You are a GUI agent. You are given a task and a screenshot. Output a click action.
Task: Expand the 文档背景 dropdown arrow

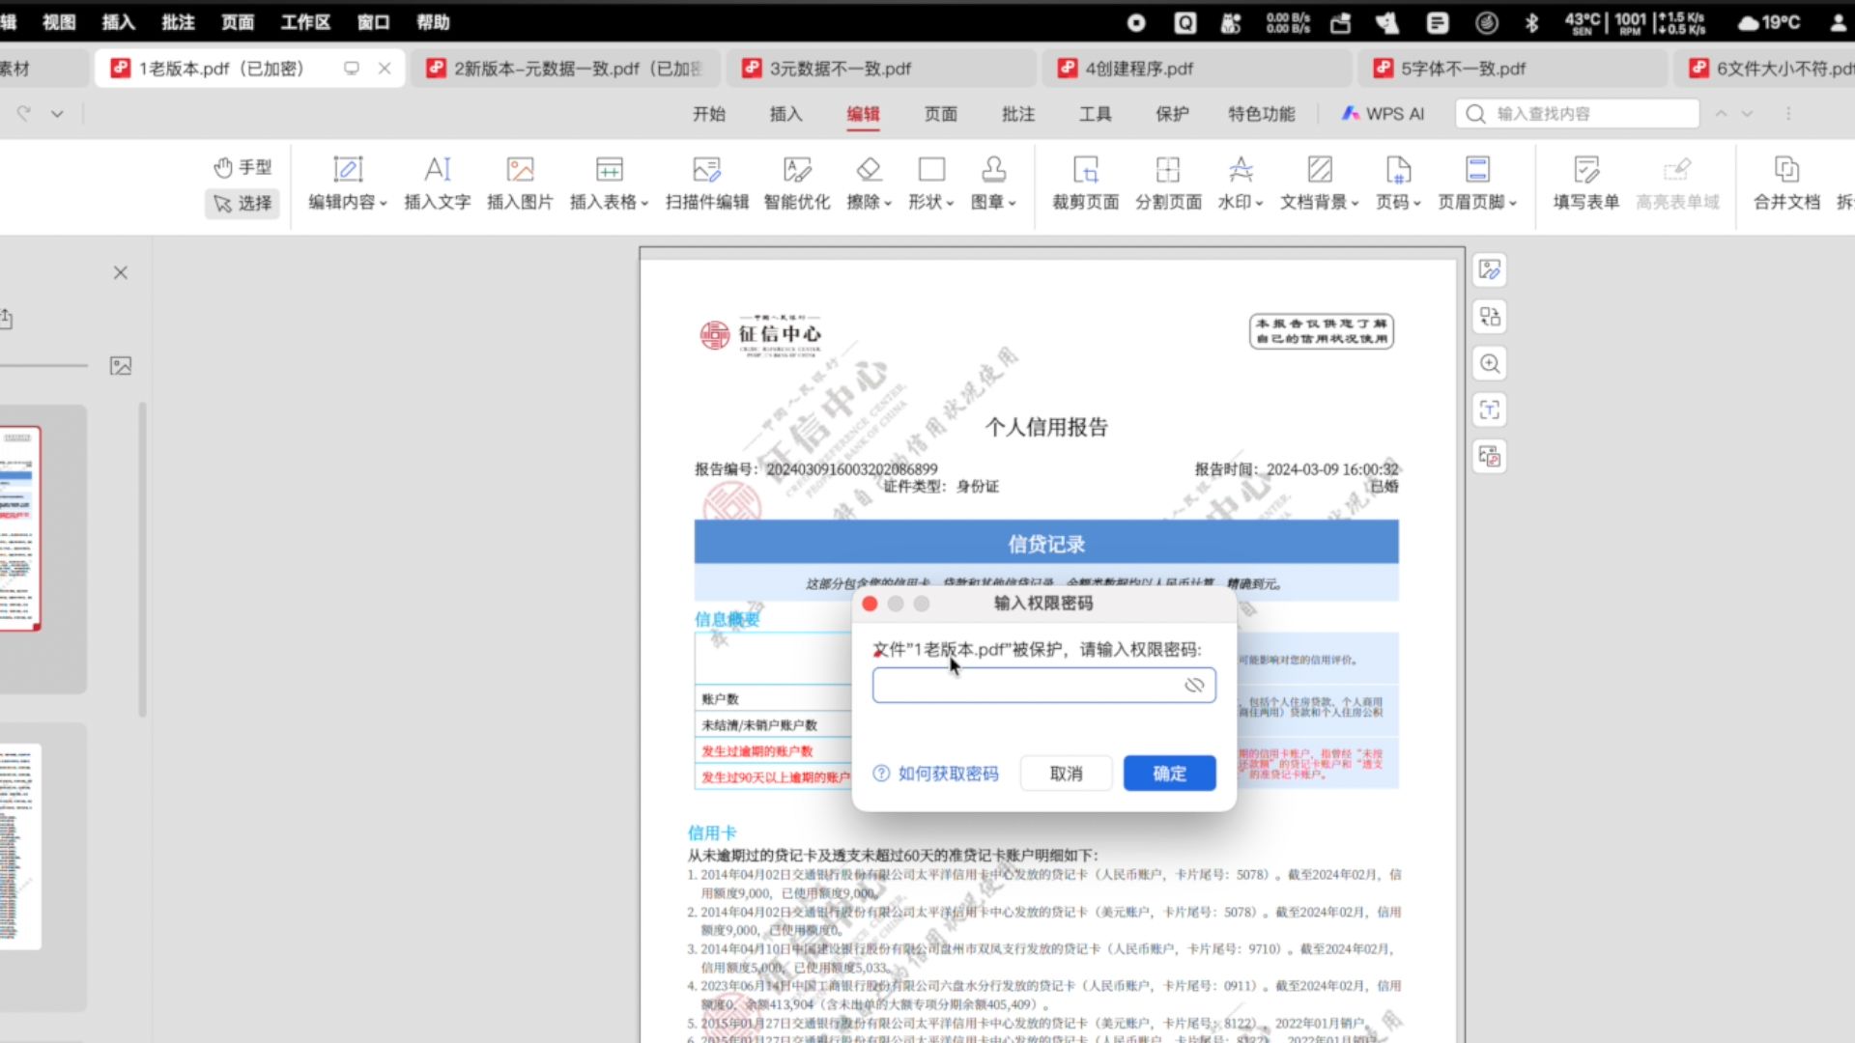tap(1356, 203)
